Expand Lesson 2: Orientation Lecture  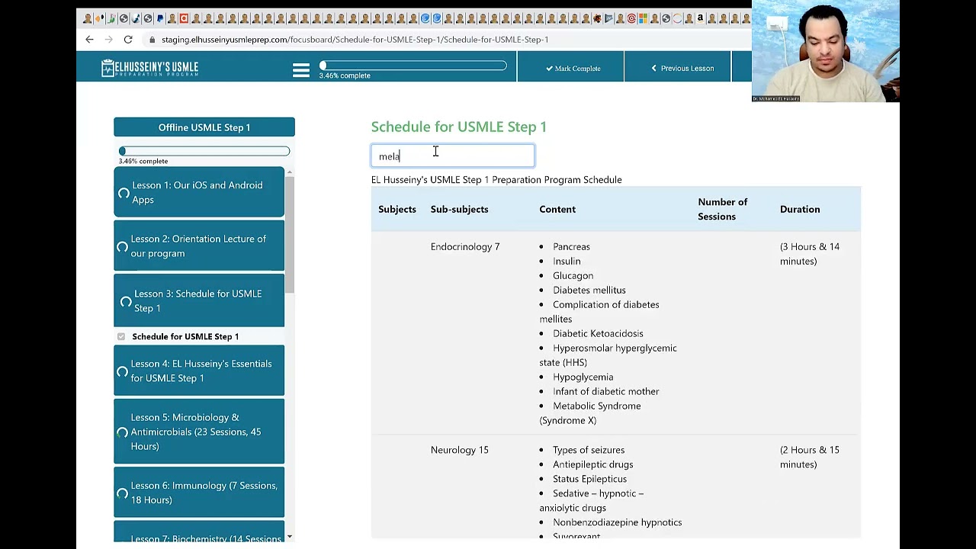coord(199,246)
